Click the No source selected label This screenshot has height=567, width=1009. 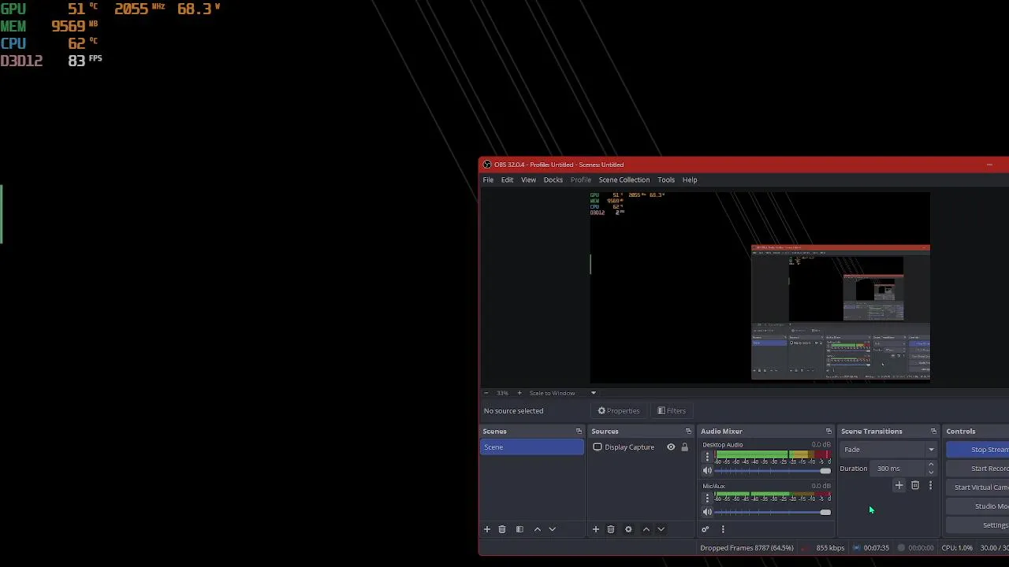click(x=513, y=410)
